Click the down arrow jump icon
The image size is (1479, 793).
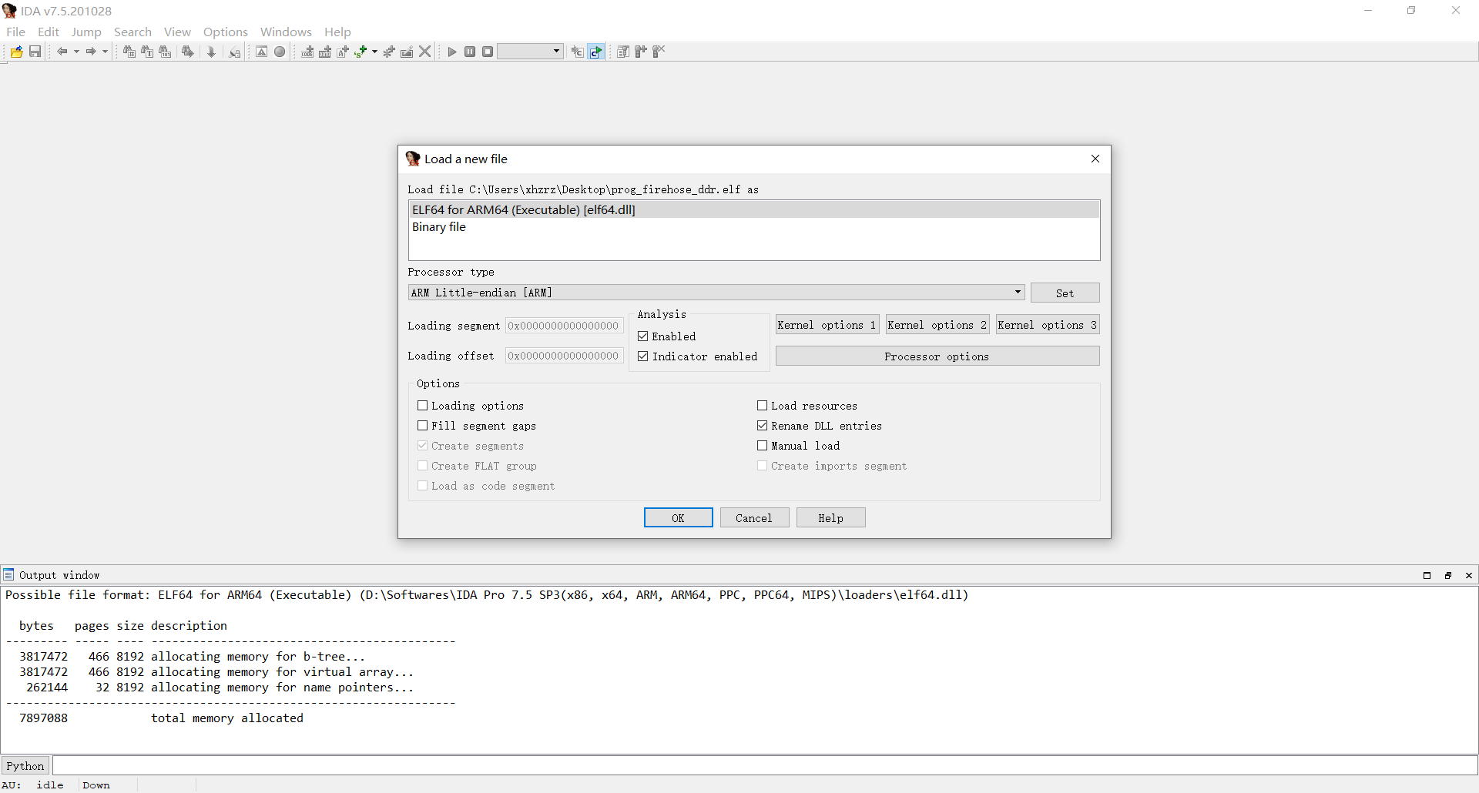click(x=211, y=52)
